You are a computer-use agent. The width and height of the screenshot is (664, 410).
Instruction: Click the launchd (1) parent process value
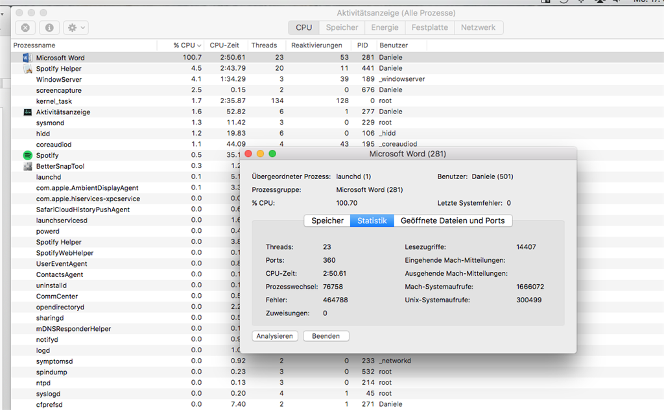point(353,176)
